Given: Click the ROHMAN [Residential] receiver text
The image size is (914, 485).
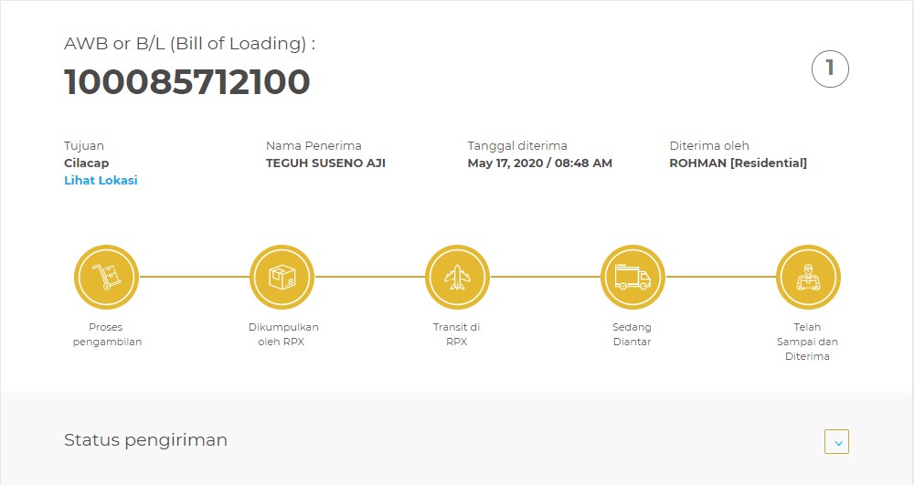Looking at the screenshot, I should pos(738,163).
